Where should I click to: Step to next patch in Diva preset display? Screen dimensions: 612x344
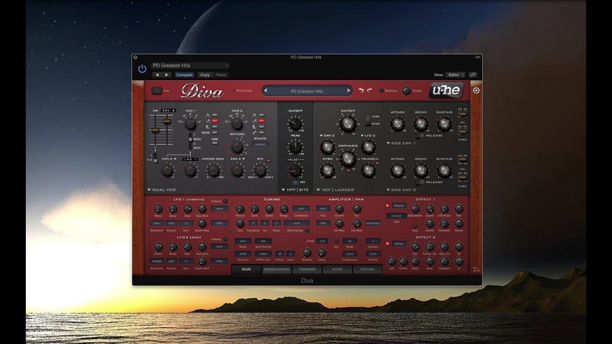(349, 91)
